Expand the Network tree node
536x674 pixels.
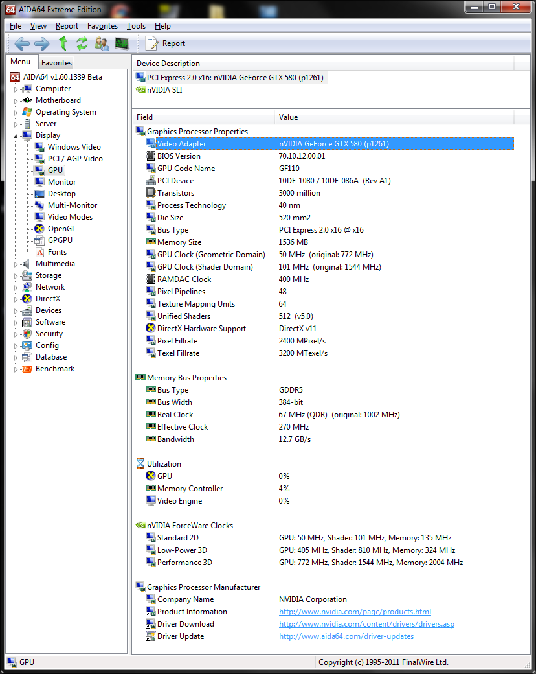click(x=16, y=288)
